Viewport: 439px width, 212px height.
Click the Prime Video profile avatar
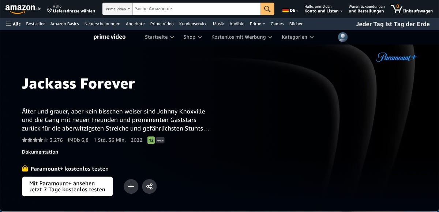point(343,37)
